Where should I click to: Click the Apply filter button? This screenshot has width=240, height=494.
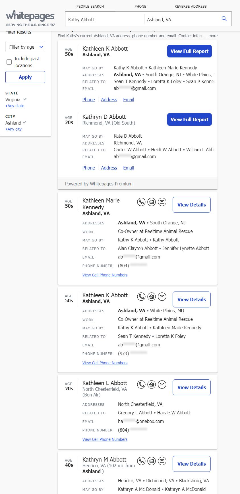25,77
